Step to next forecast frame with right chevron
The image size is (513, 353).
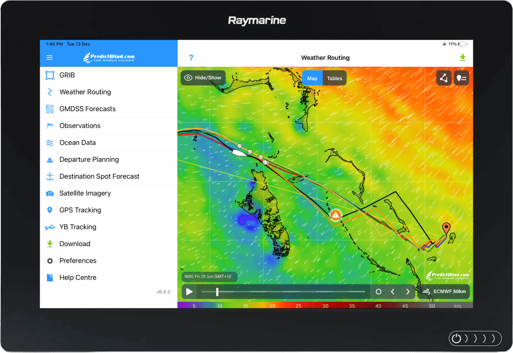(407, 292)
